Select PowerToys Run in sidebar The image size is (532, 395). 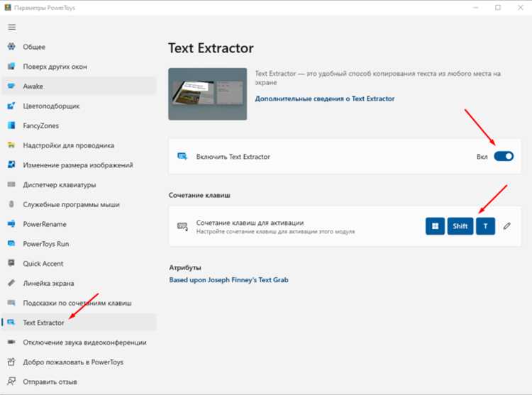79,244
